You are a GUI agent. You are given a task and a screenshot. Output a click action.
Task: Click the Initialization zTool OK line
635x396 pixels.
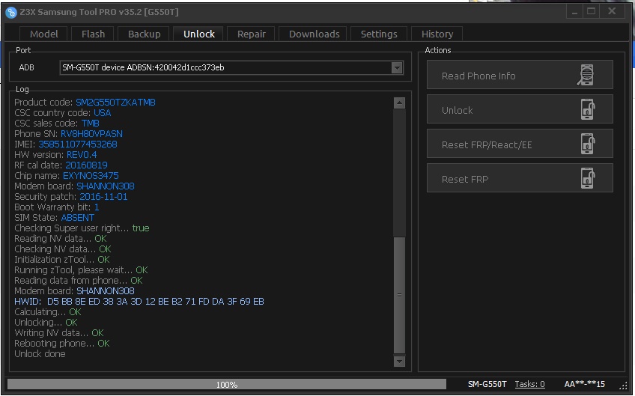pyautogui.click(x=62, y=260)
